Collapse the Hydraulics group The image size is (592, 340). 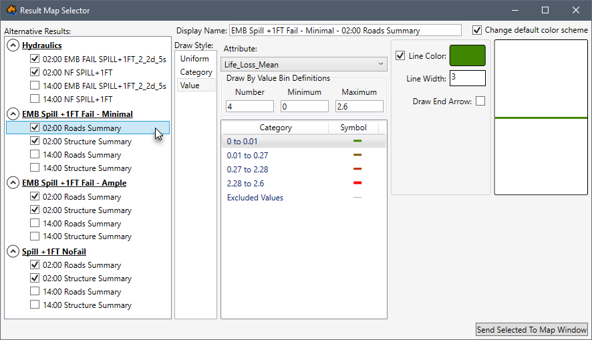(13, 45)
